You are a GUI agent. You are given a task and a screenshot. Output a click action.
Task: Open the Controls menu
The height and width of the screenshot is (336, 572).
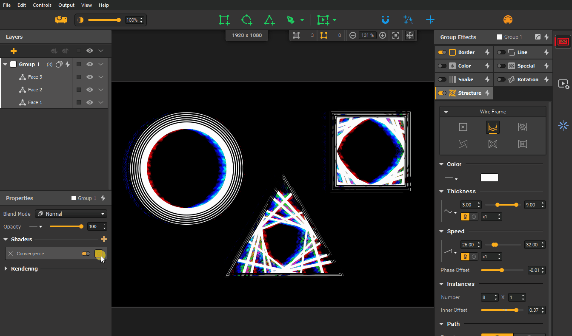point(42,5)
